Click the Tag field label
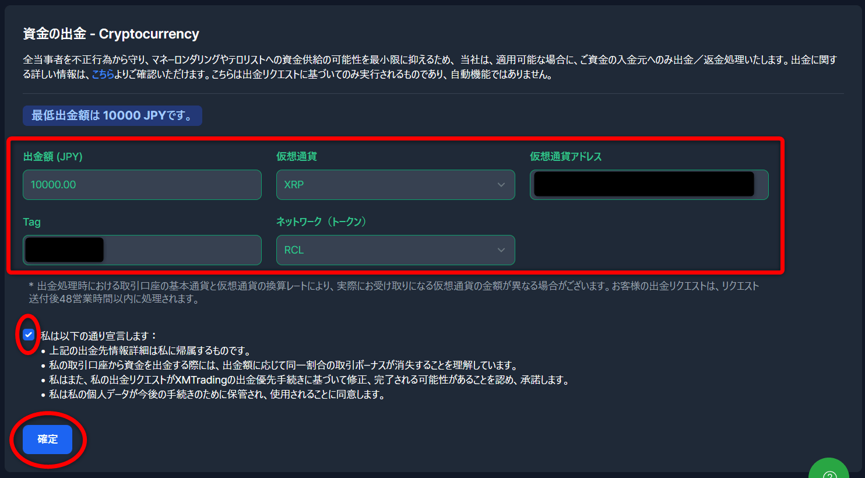 click(x=32, y=222)
